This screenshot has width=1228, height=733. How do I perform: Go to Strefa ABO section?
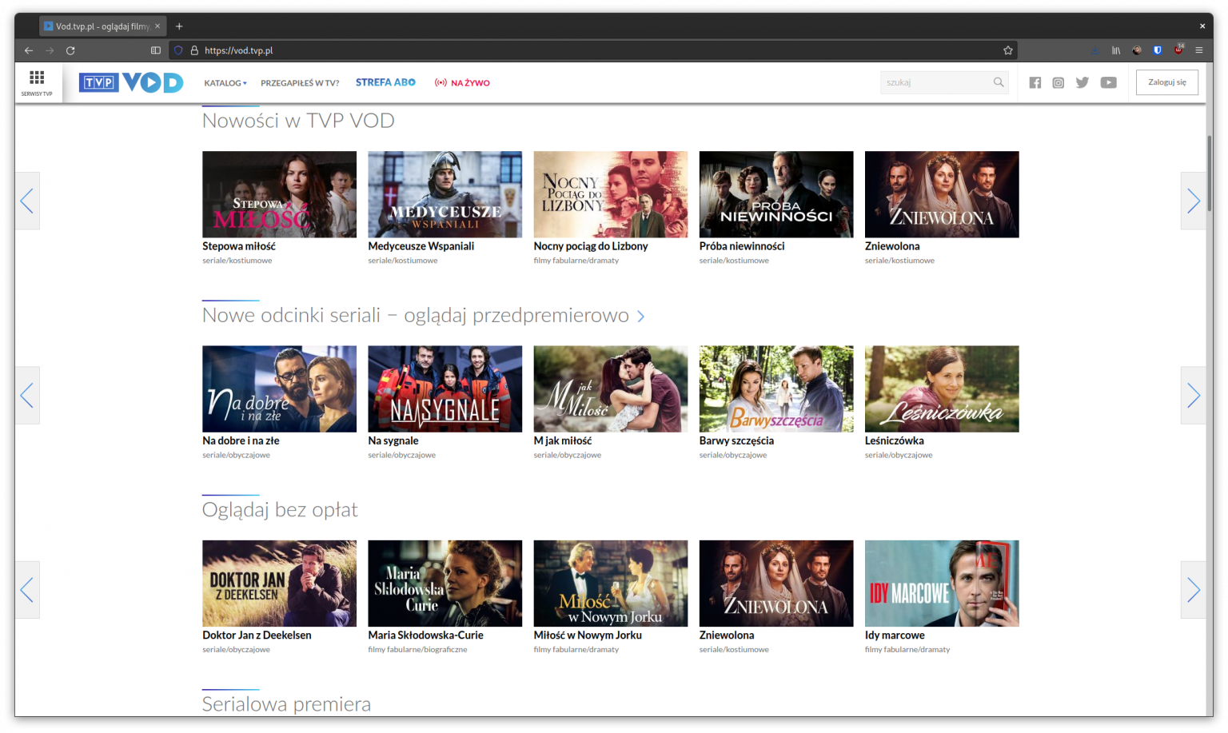coord(385,82)
